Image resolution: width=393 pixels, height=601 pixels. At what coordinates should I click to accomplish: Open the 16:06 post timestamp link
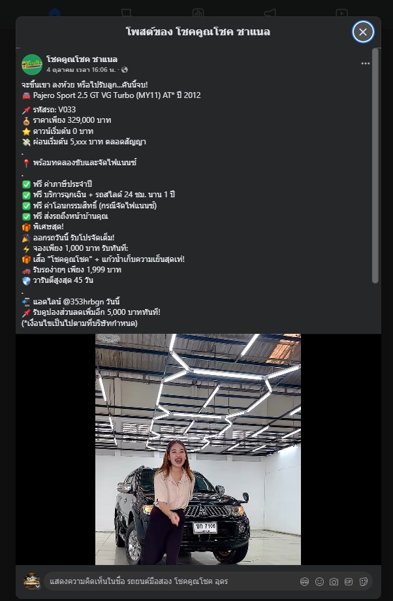point(81,70)
